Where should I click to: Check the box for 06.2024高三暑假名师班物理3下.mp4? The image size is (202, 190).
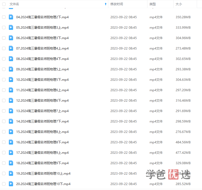pyautogui.click(x=4, y=38)
